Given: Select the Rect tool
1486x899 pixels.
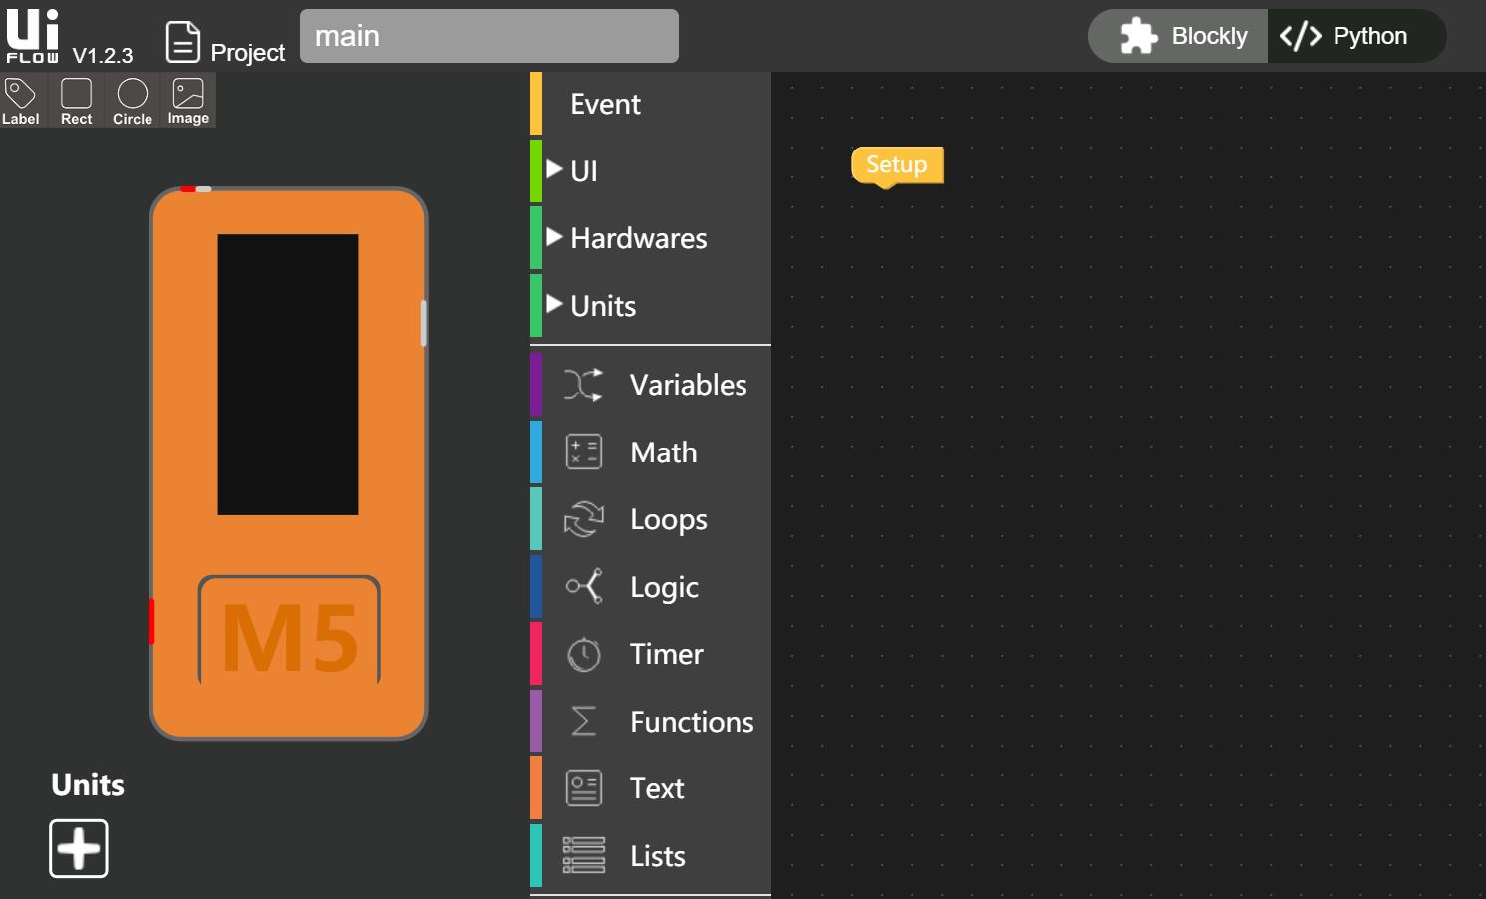Looking at the screenshot, I should click(x=75, y=100).
